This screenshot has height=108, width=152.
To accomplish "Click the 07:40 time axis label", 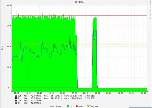I will 86,93.
